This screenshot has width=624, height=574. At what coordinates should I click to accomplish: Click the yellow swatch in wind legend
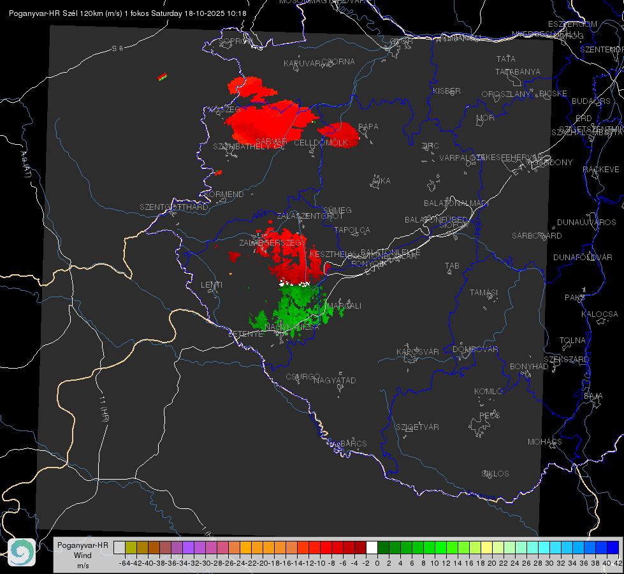point(486,547)
